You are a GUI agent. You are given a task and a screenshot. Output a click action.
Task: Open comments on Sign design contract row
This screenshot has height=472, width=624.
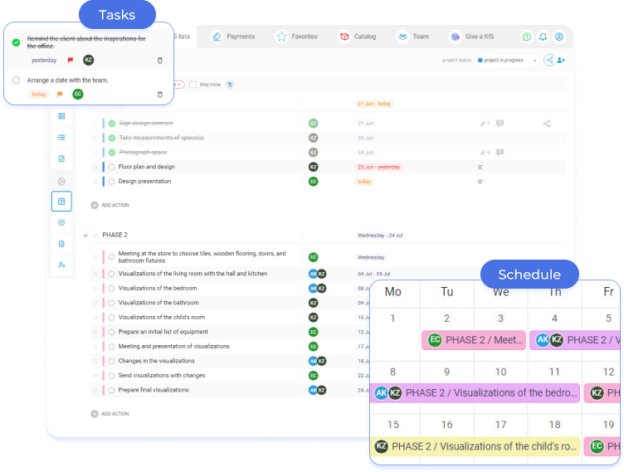click(500, 124)
